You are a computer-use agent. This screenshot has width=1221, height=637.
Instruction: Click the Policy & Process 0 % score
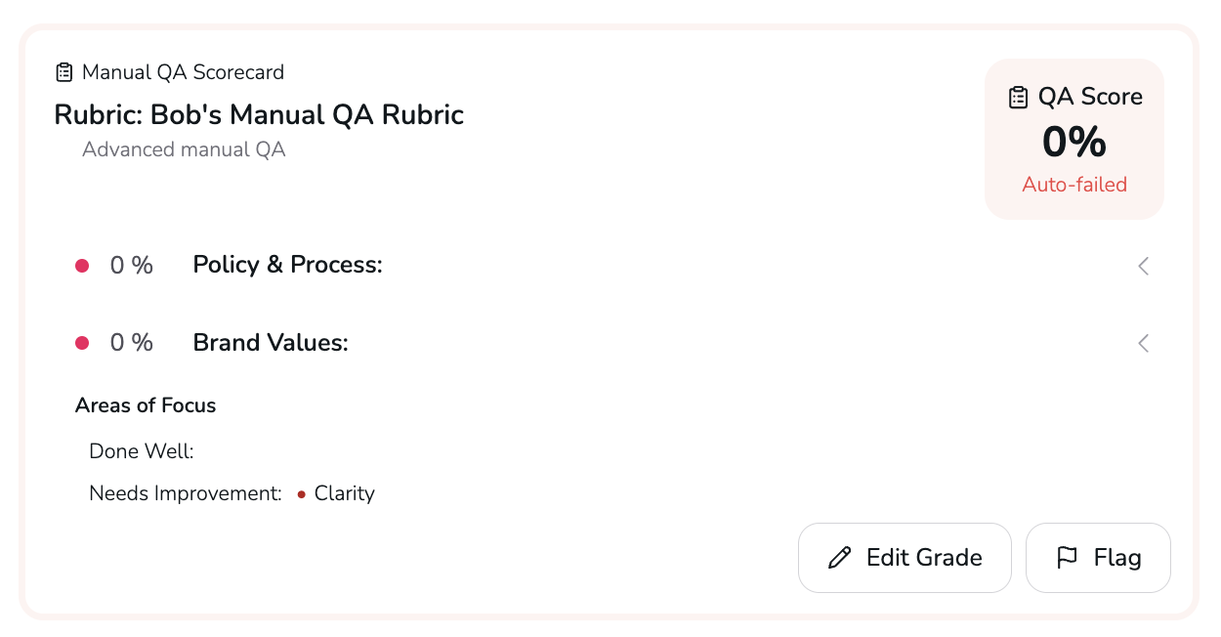coord(131,265)
